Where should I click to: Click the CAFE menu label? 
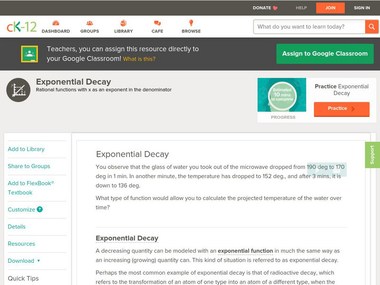point(157,31)
